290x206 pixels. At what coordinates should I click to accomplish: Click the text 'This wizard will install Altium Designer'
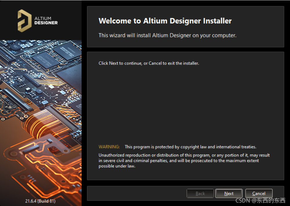[x=167, y=35]
